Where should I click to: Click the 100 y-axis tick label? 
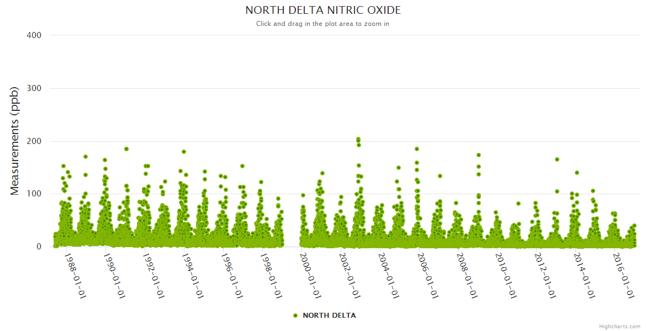[34, 194]
